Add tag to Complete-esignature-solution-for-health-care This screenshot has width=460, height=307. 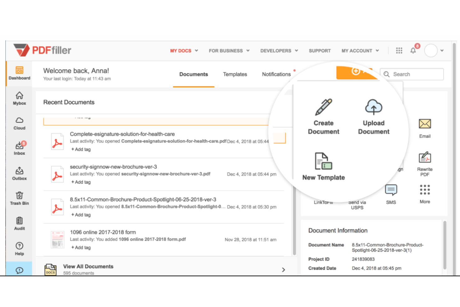[81, 149]
